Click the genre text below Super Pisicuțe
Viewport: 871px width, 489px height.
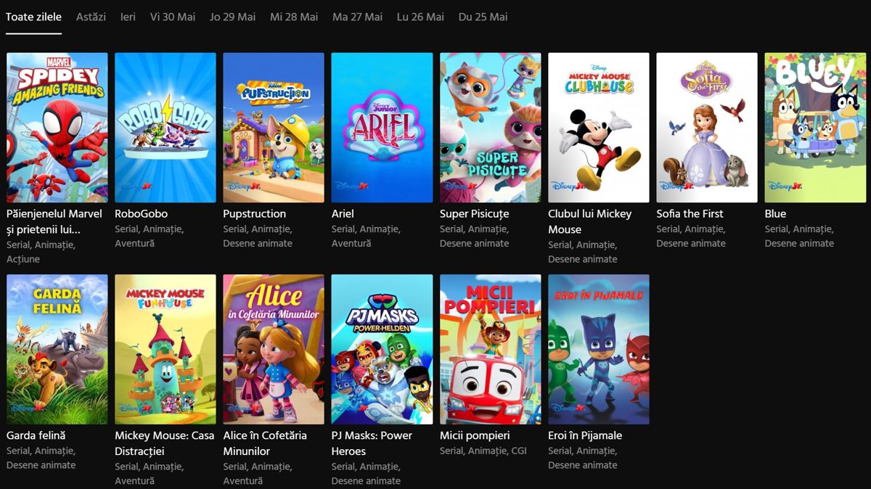[x=475, y=236]
